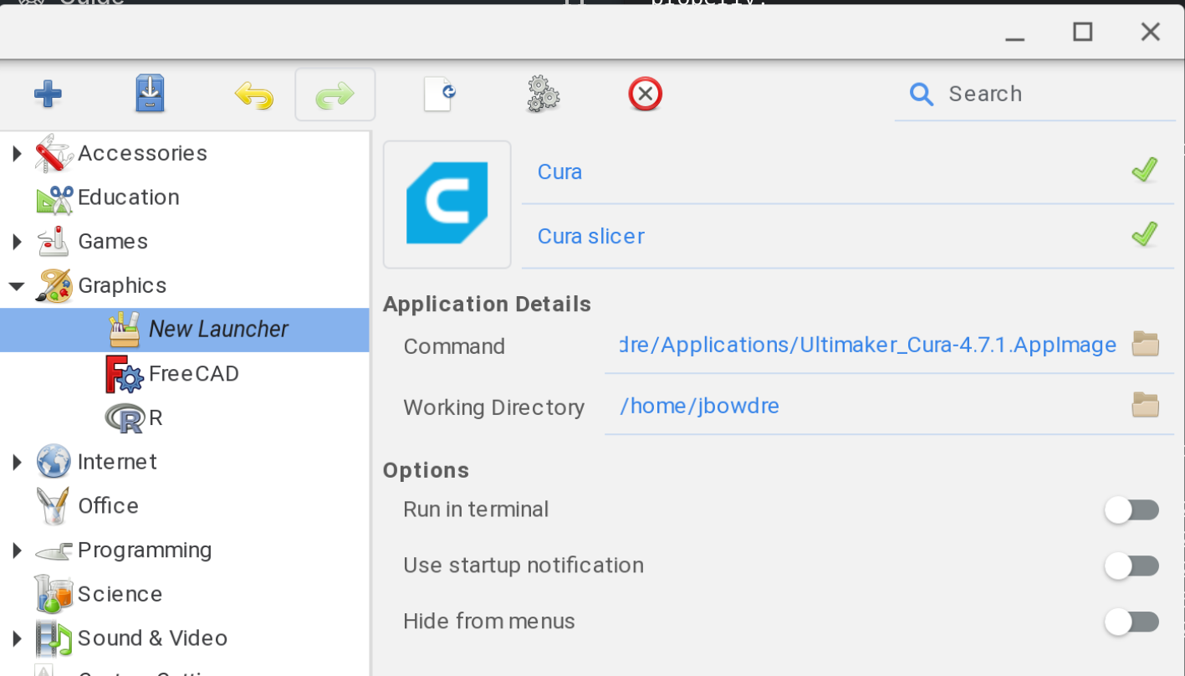Viewport: 1185px width, 676px height.
Task: Click the Games joystick icon
Action: point(54,242)
